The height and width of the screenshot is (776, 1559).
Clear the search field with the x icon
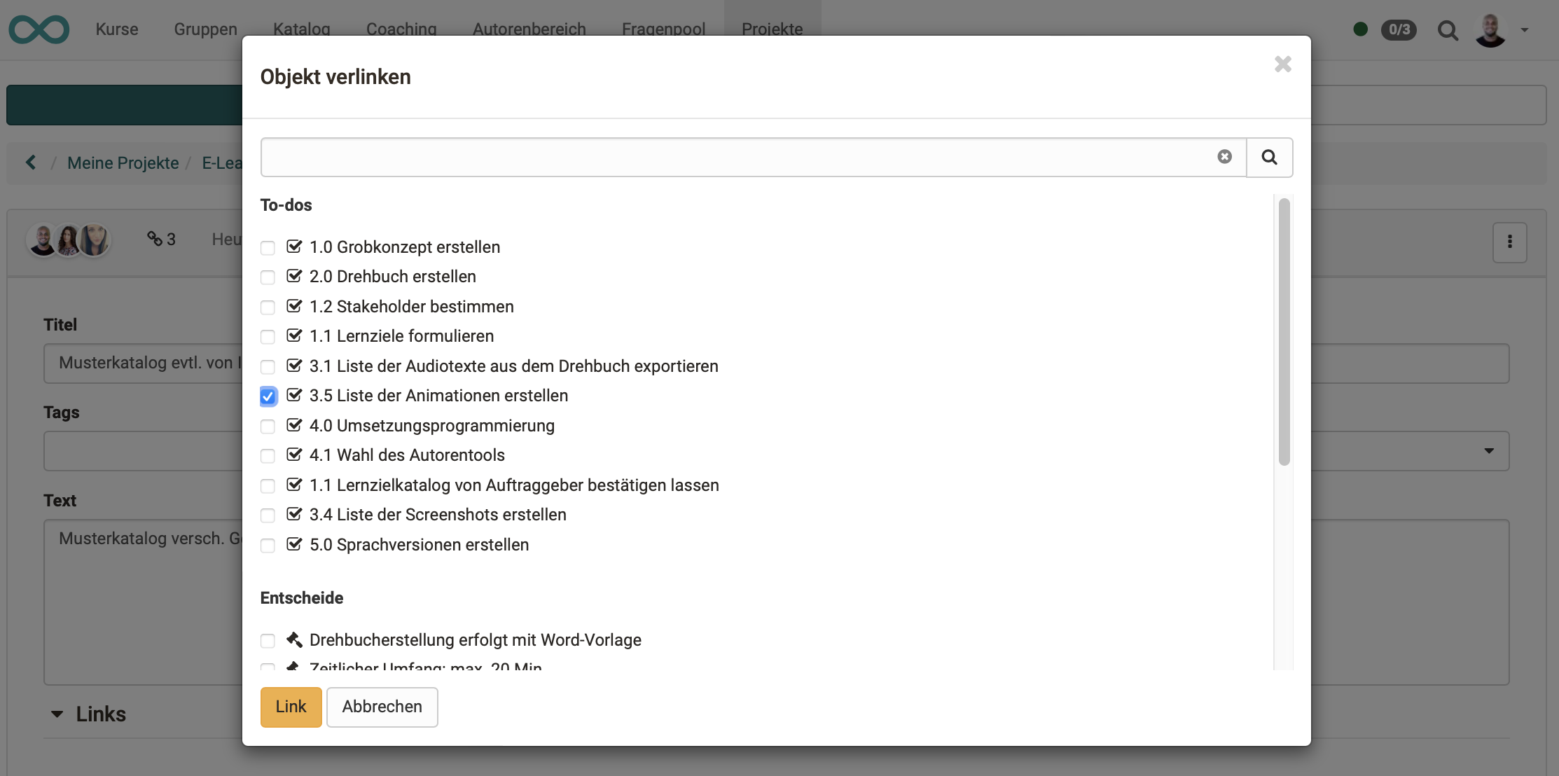click(1224, 157)
